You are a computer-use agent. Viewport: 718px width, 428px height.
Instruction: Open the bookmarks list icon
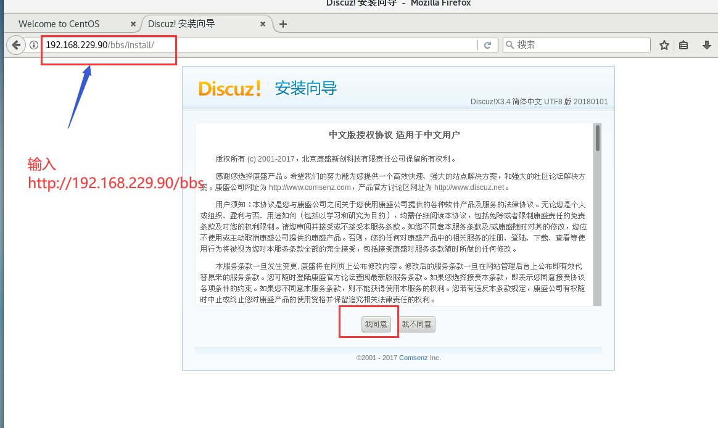pyautogui.click(x=683, y=45)
